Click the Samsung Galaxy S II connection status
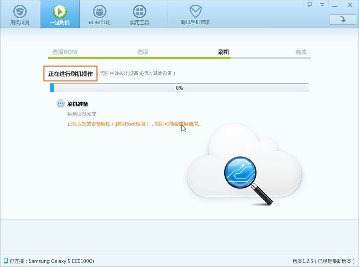 tap(52, 261)
